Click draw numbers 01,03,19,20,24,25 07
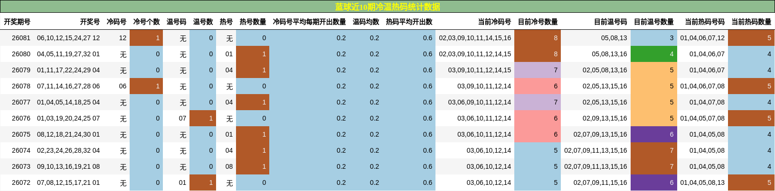775x191 pixels. coord(68,118)
